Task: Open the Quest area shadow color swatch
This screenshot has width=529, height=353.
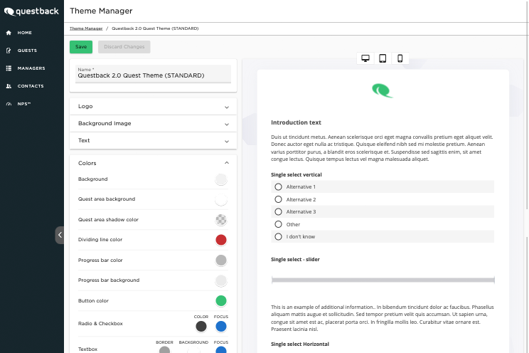Action: 221,220
